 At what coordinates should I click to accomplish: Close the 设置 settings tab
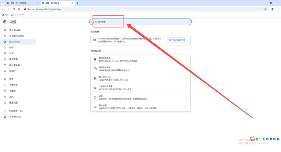coord(72,3)
